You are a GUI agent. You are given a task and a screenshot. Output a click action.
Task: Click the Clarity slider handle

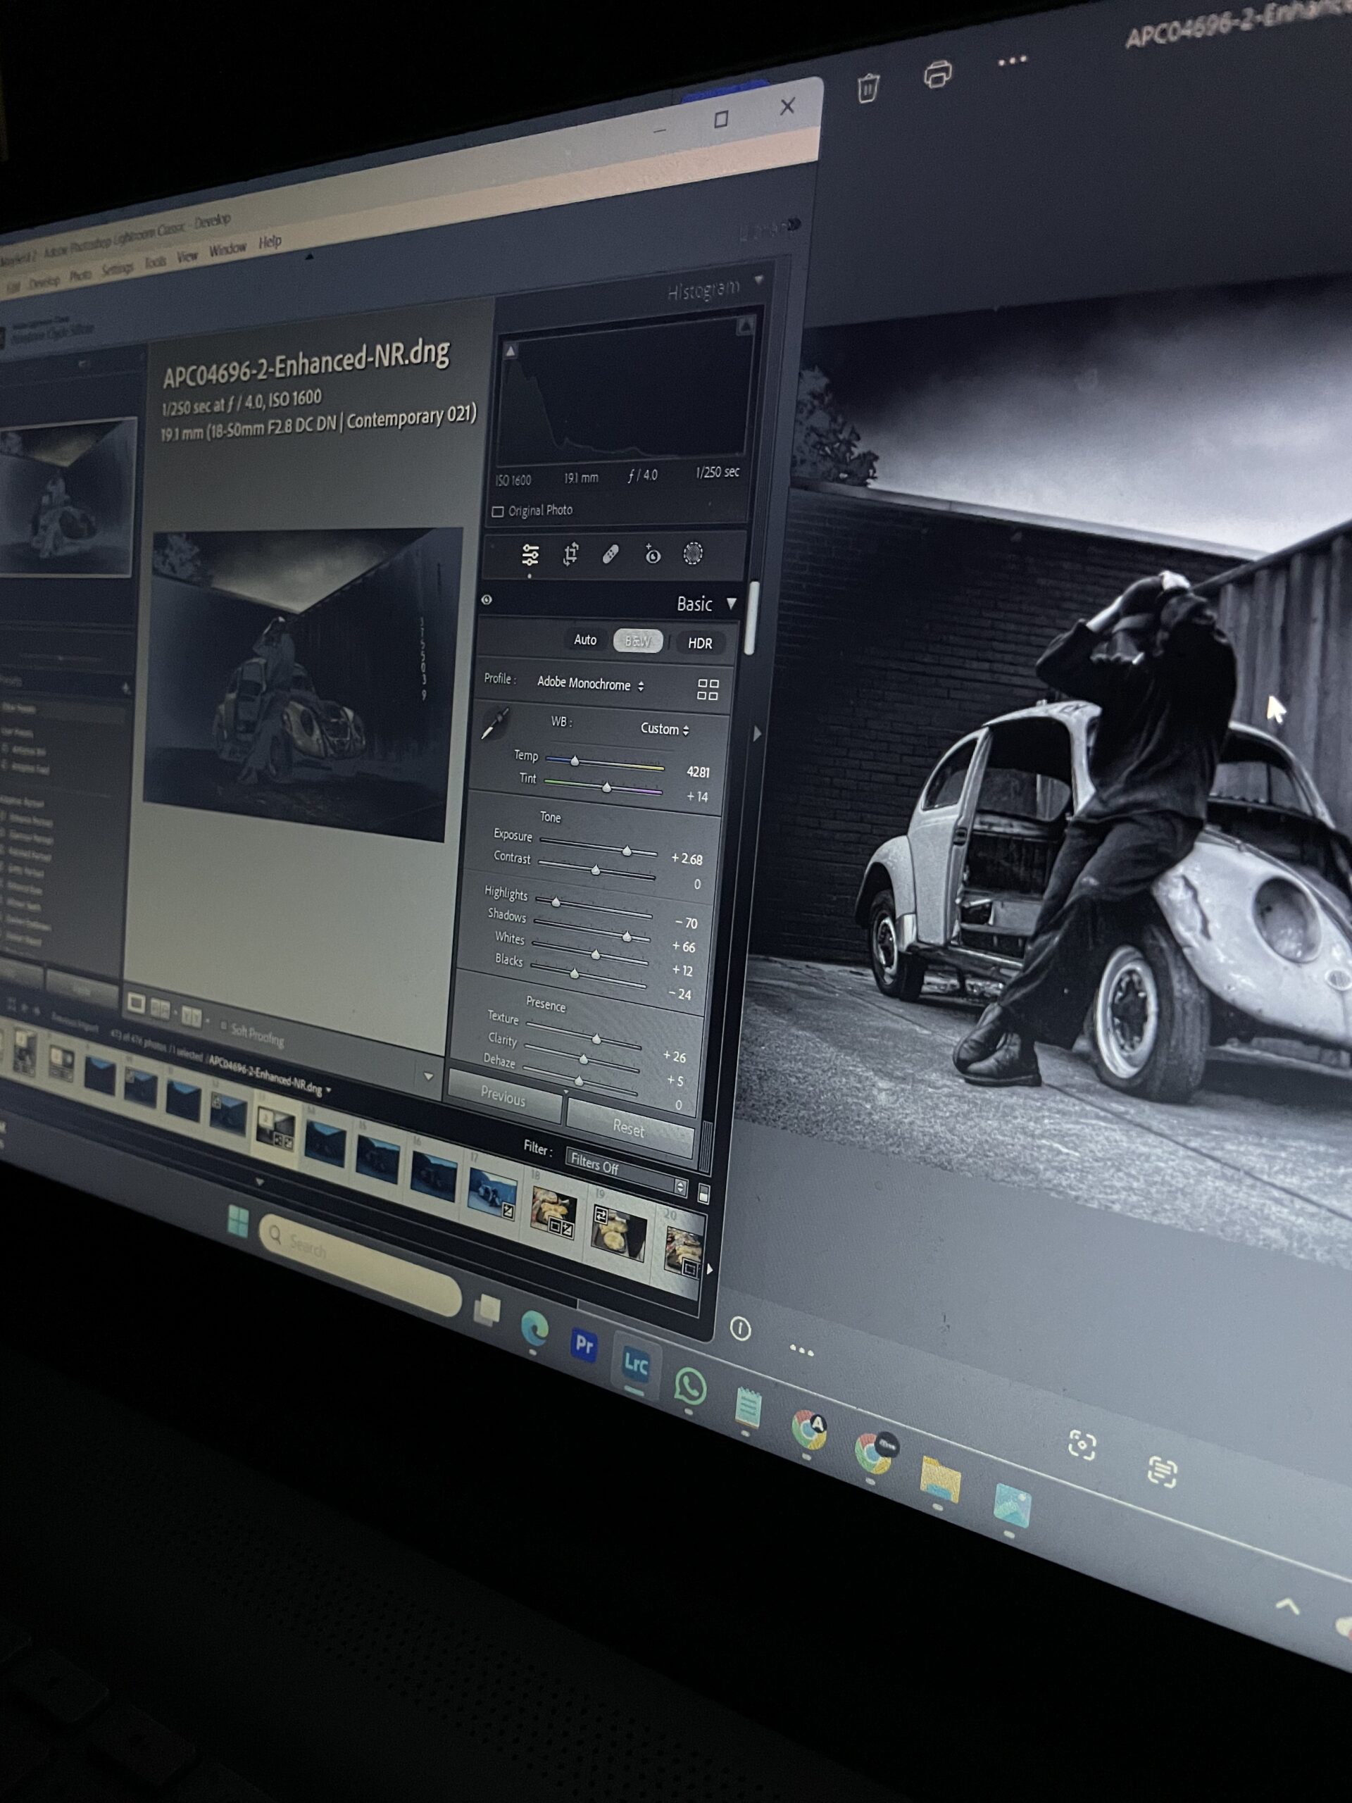584,1059
